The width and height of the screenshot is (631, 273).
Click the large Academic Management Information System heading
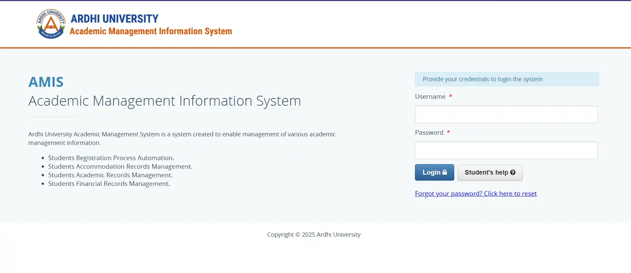[165, 101]
